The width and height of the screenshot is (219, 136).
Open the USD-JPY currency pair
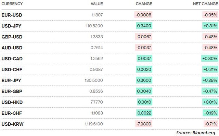click(11, 26)
